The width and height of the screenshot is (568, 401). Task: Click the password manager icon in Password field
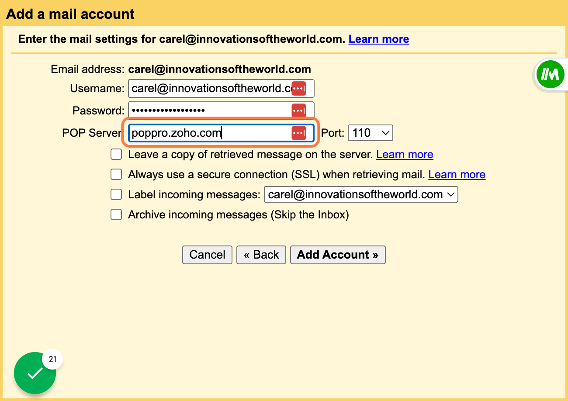(299, 111)
